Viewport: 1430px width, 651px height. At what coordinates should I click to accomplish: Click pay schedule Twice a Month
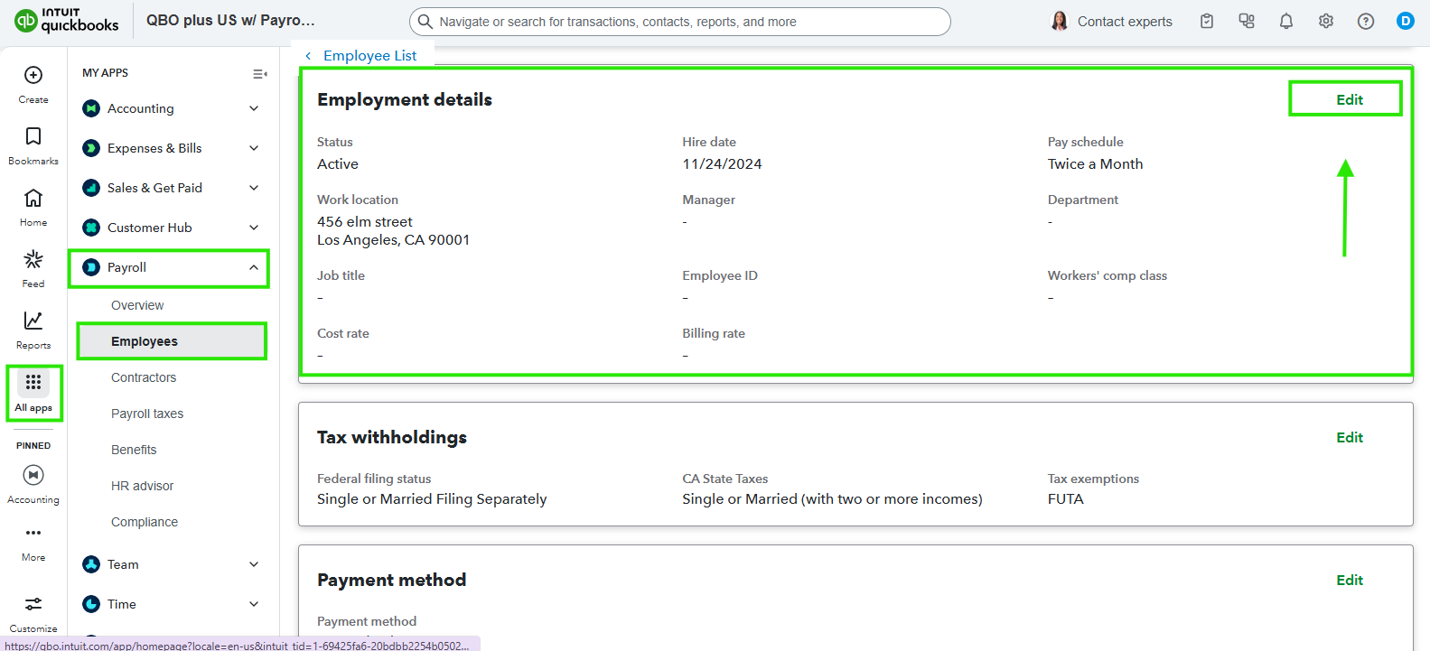tap(1095, 164)
